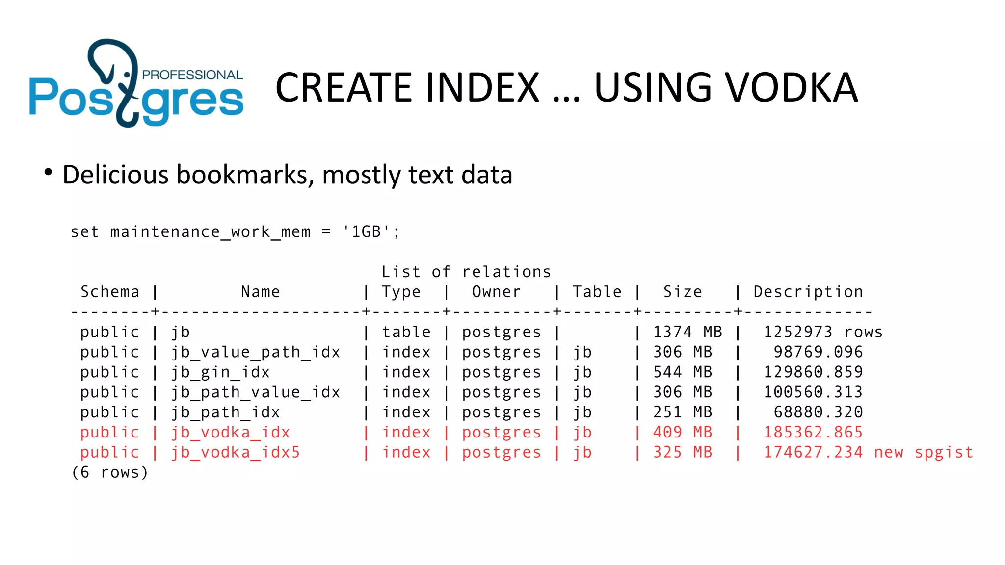Click the 'Name' column header

(261, 292)
